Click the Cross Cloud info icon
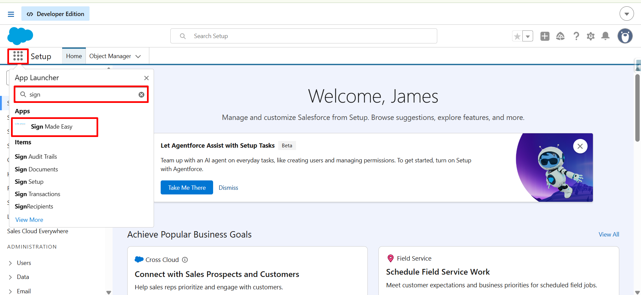Screen dimensions: 641x295 [185, 260]
